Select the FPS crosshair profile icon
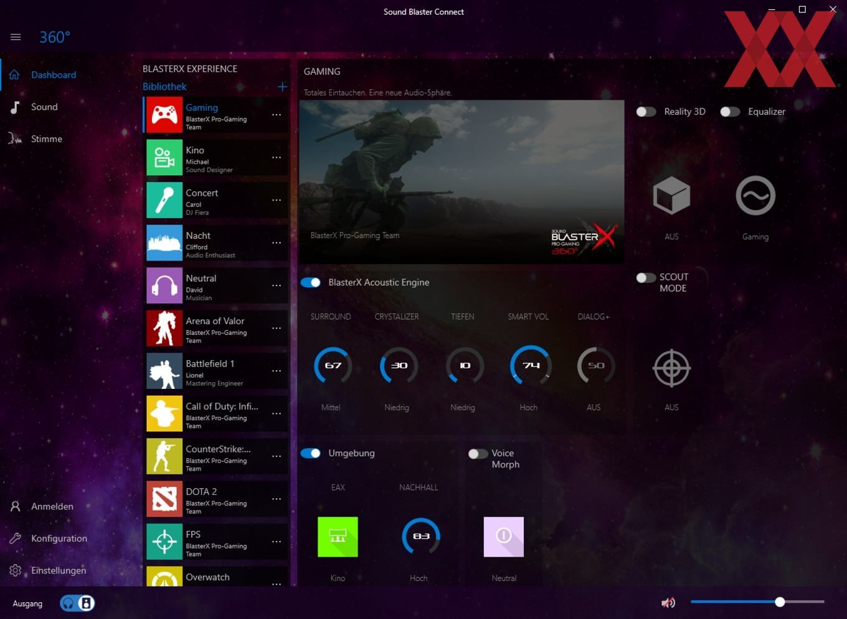Viewport: 847px width, 619px height. click(164, 542)
